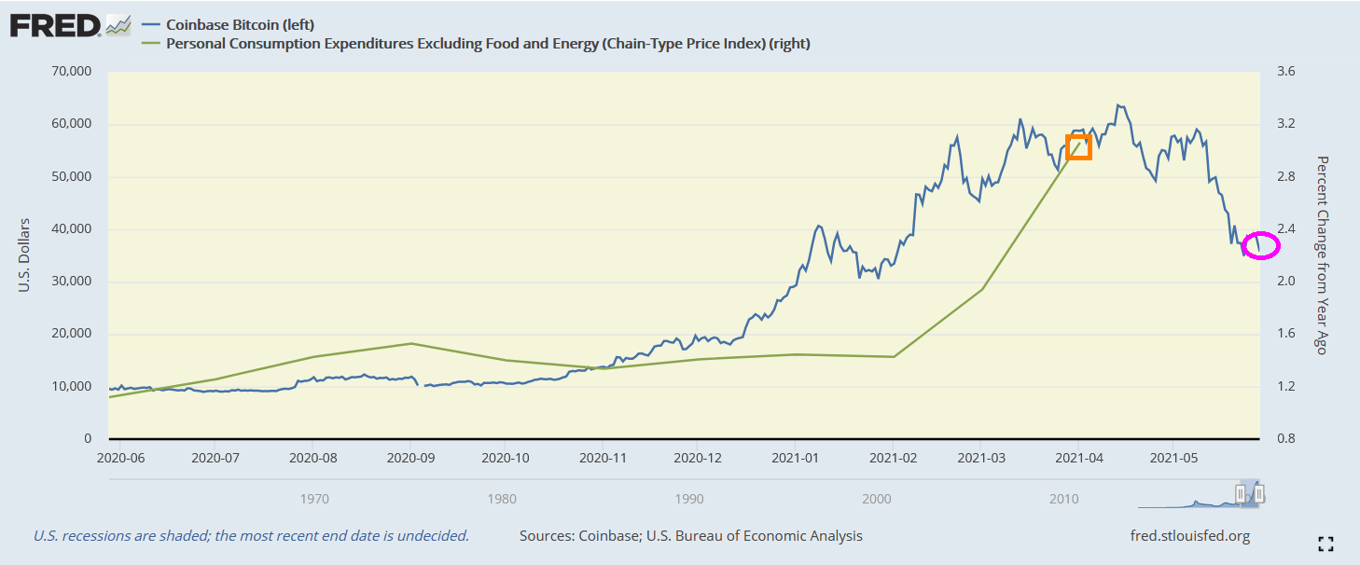
Task: Click the left range slider handle
Action: click(1241, 493)
